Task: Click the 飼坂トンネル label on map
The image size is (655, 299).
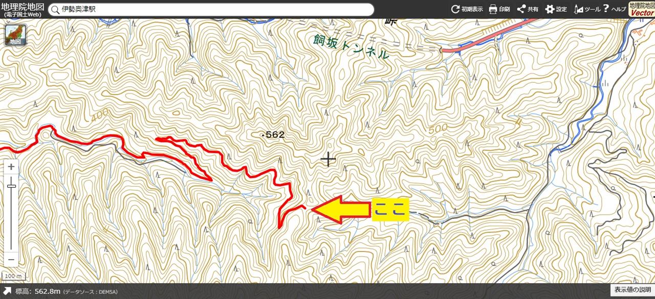Action: coord(351,46)
